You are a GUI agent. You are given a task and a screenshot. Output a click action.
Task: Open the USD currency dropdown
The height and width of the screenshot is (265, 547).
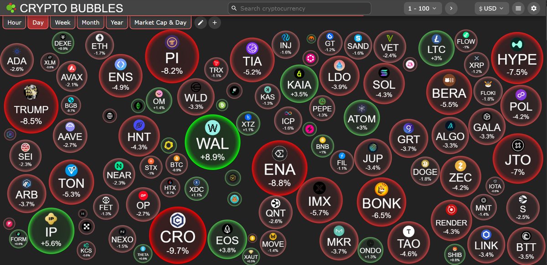pos(491,8)
